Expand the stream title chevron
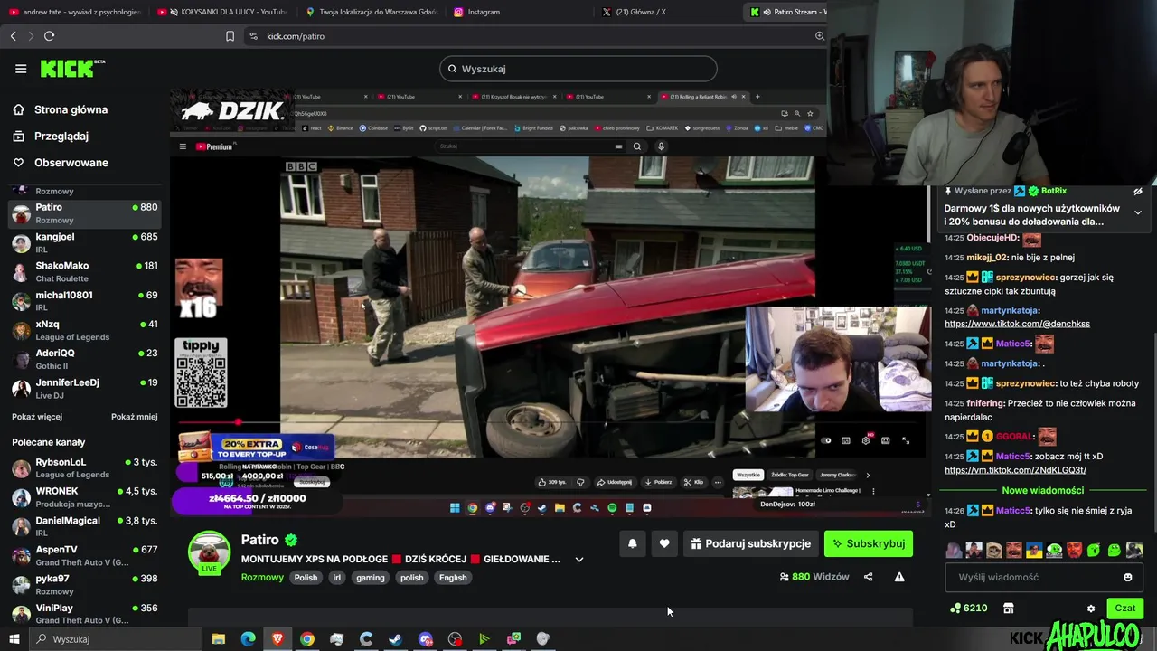1157x651 pixels. pos(579,560)
